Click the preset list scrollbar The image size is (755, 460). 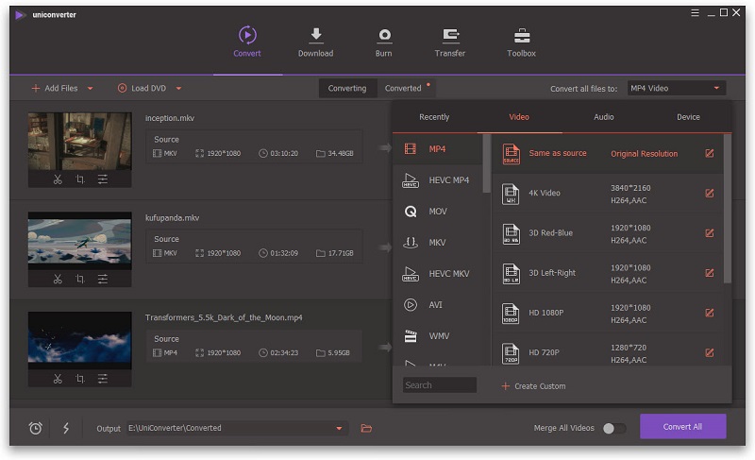[x=728, y=209]
